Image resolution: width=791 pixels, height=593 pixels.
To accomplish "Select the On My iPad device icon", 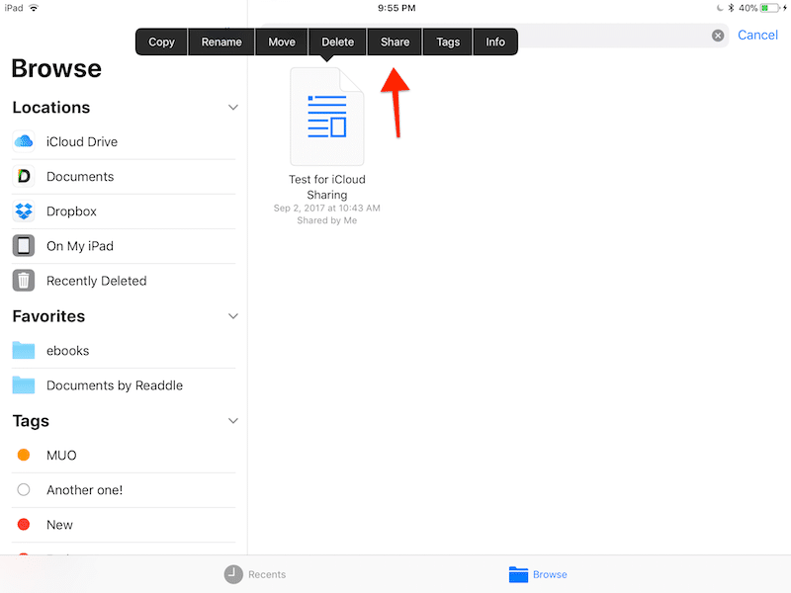I will pos(24,246).
